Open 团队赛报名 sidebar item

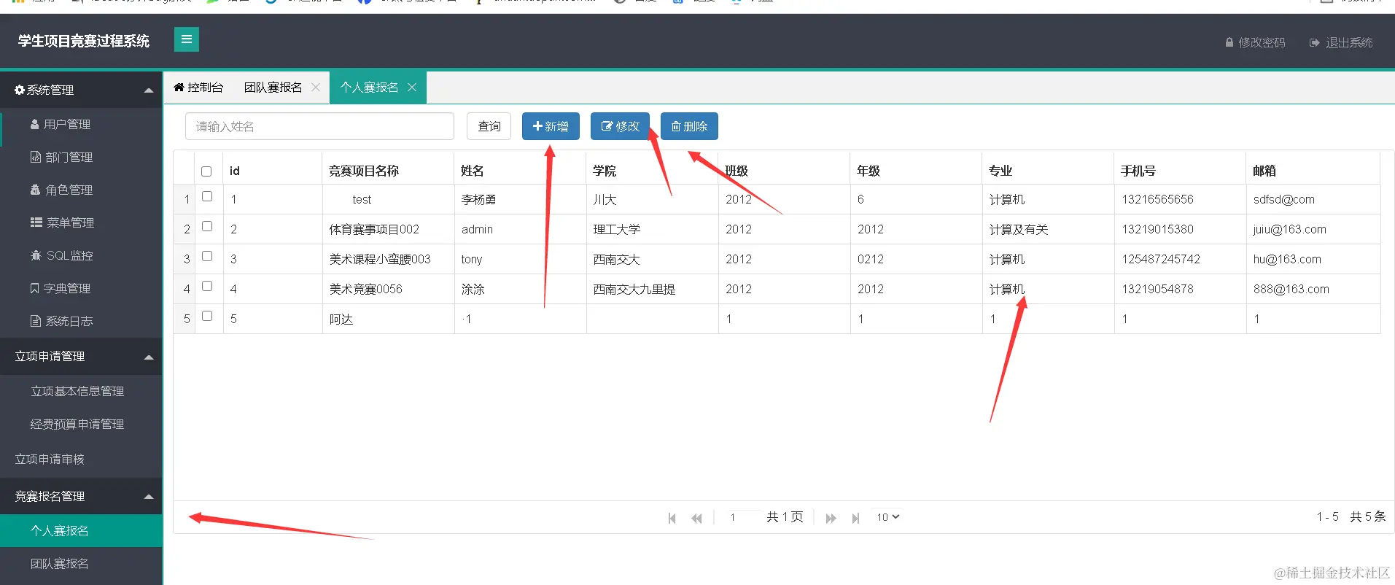81,564
